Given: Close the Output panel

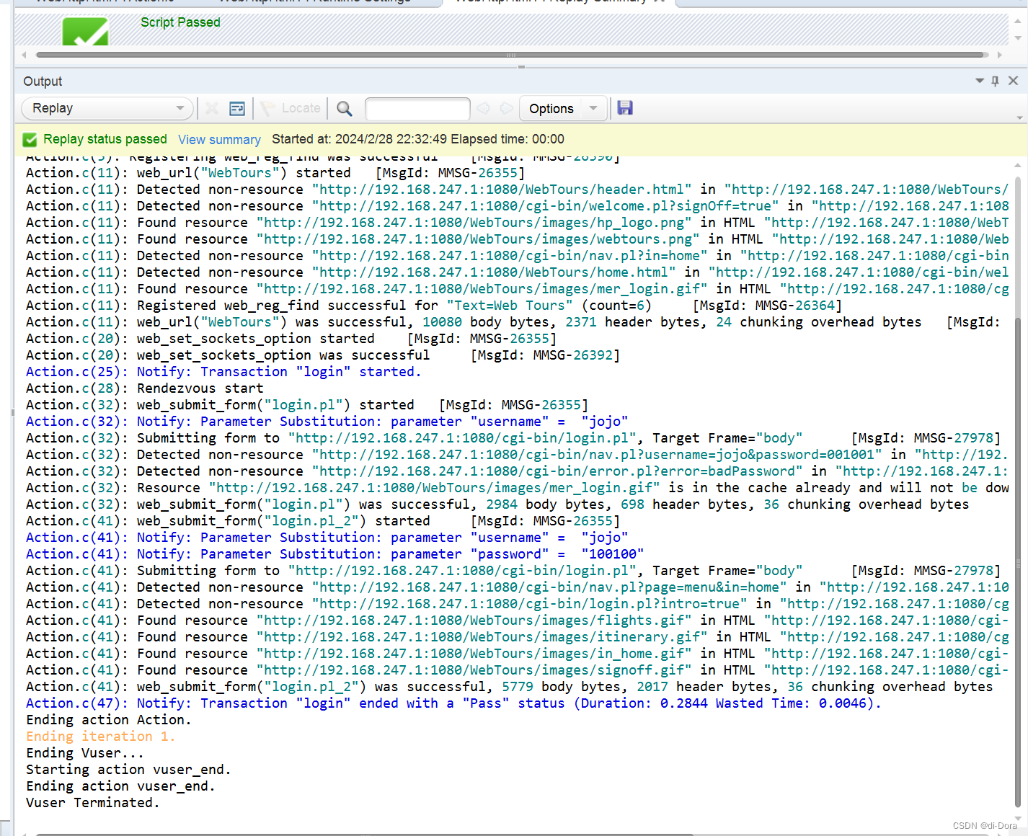Looking at the screenshot, I should (x=1013, y=81).
